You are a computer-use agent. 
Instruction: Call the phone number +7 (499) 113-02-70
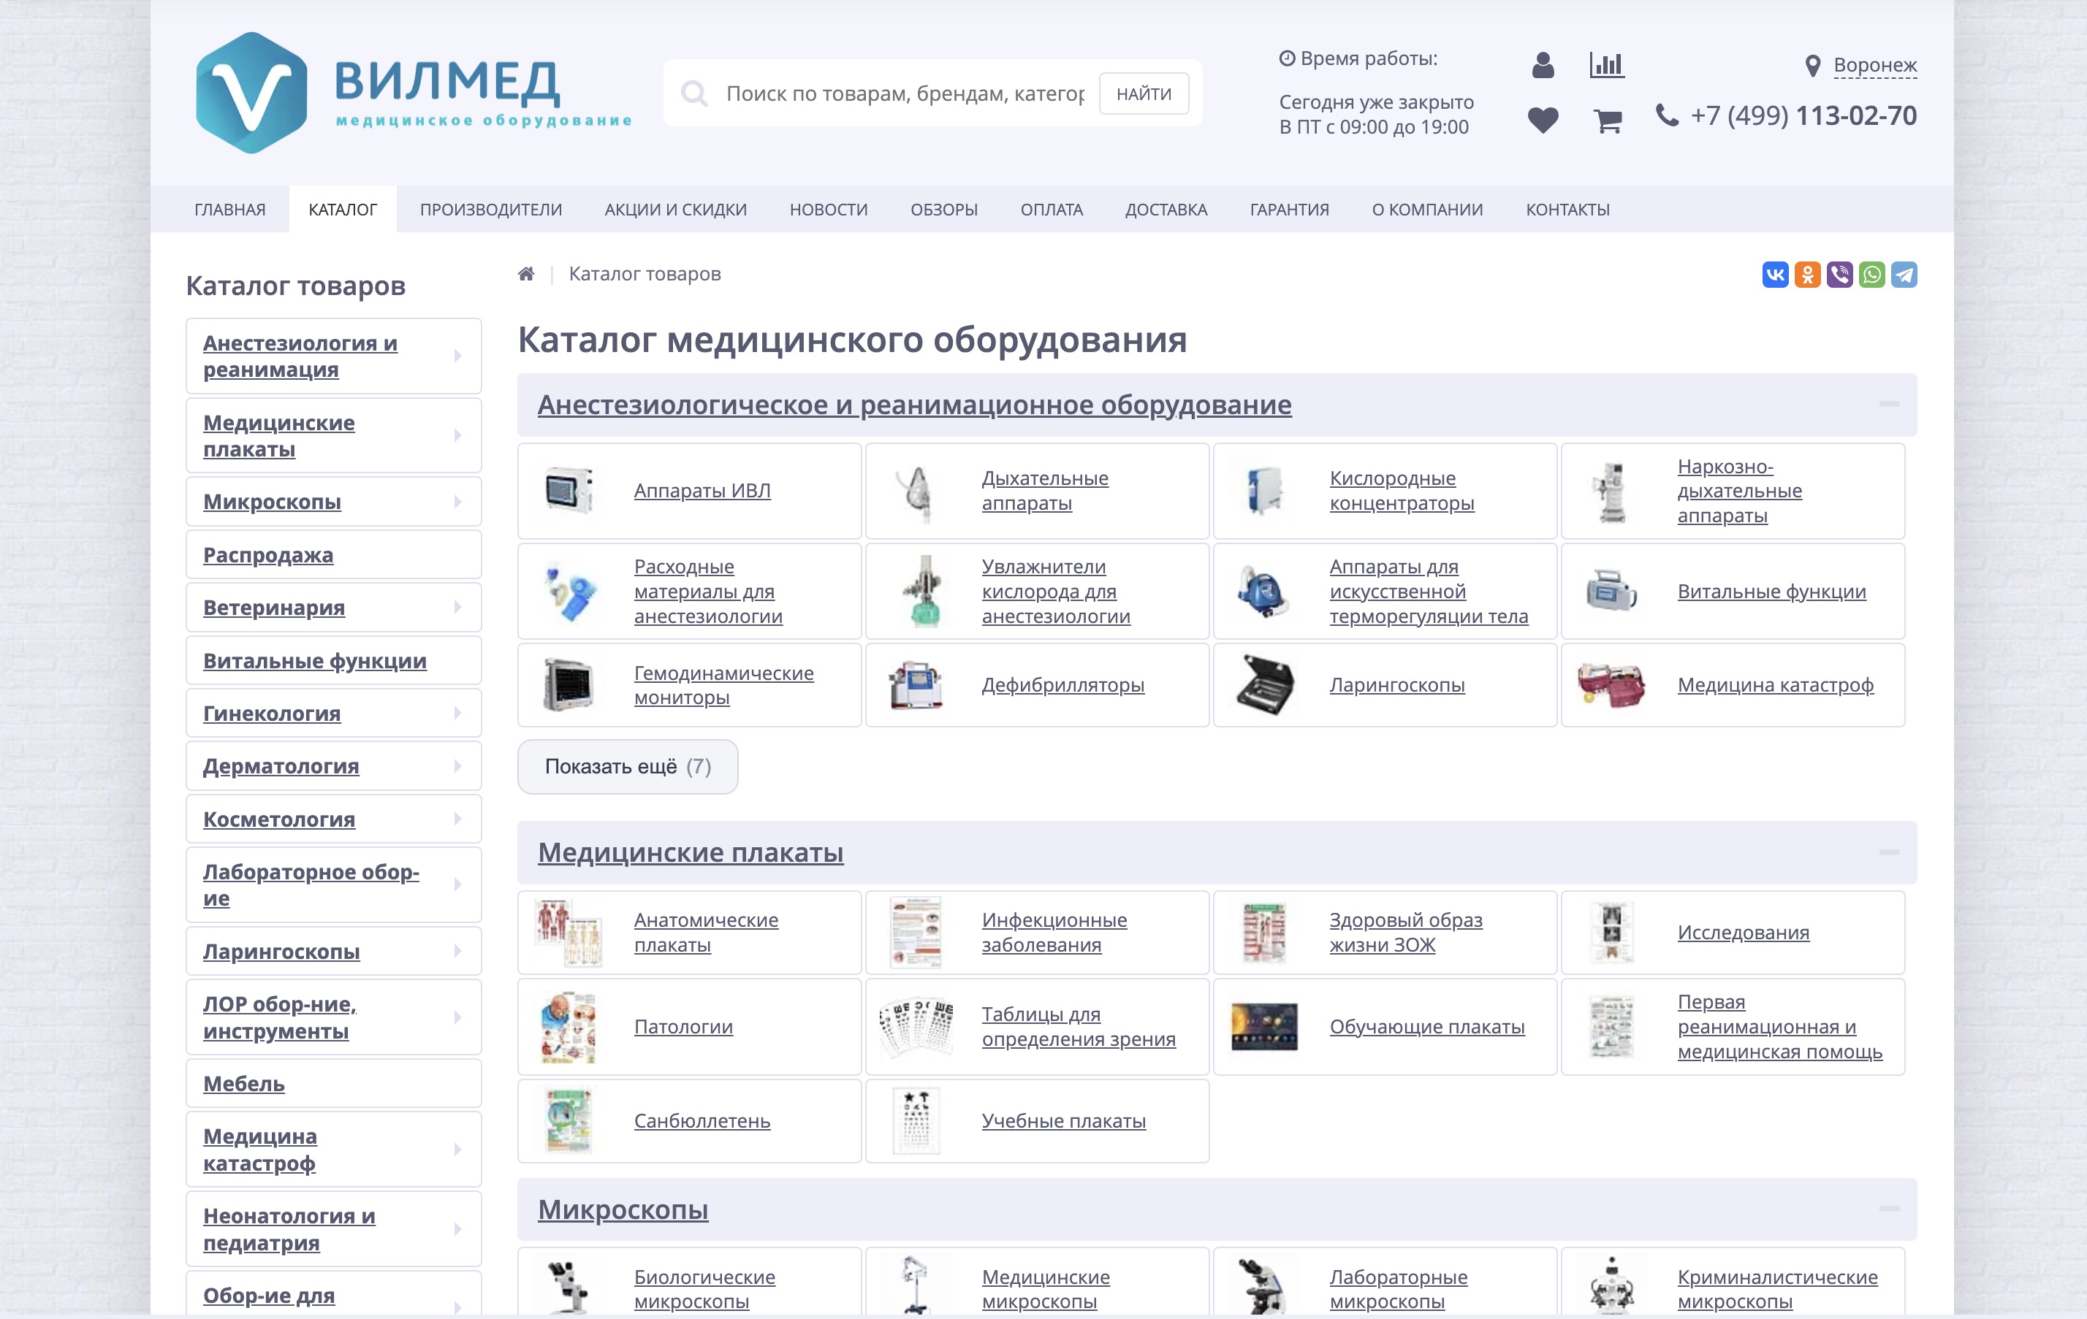[x=1803, y=116]
